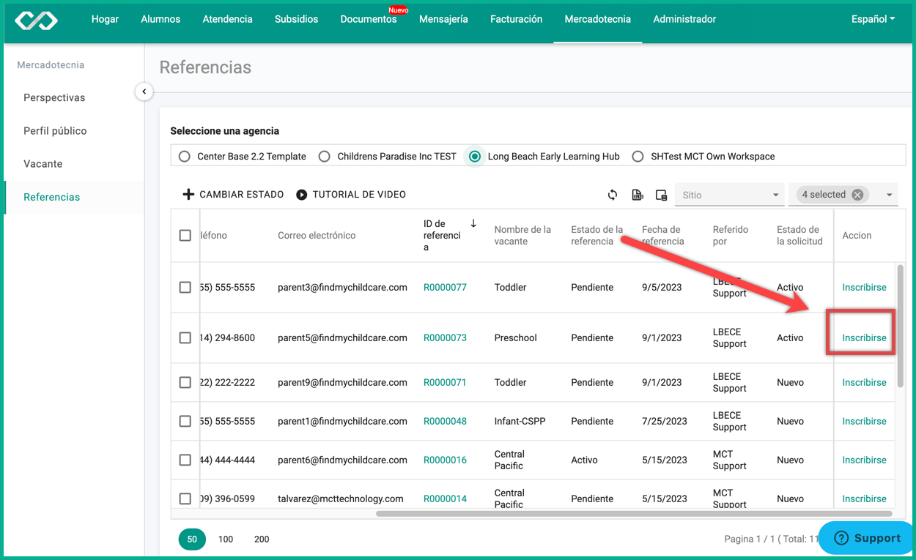This screenshot has width=916, height=560.
Task: Open reference R0000016
Action: [x=445, y=460]
